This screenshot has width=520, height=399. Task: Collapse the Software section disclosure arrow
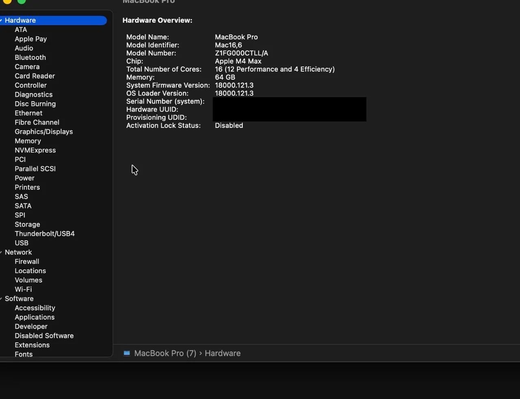coord(1,299)
